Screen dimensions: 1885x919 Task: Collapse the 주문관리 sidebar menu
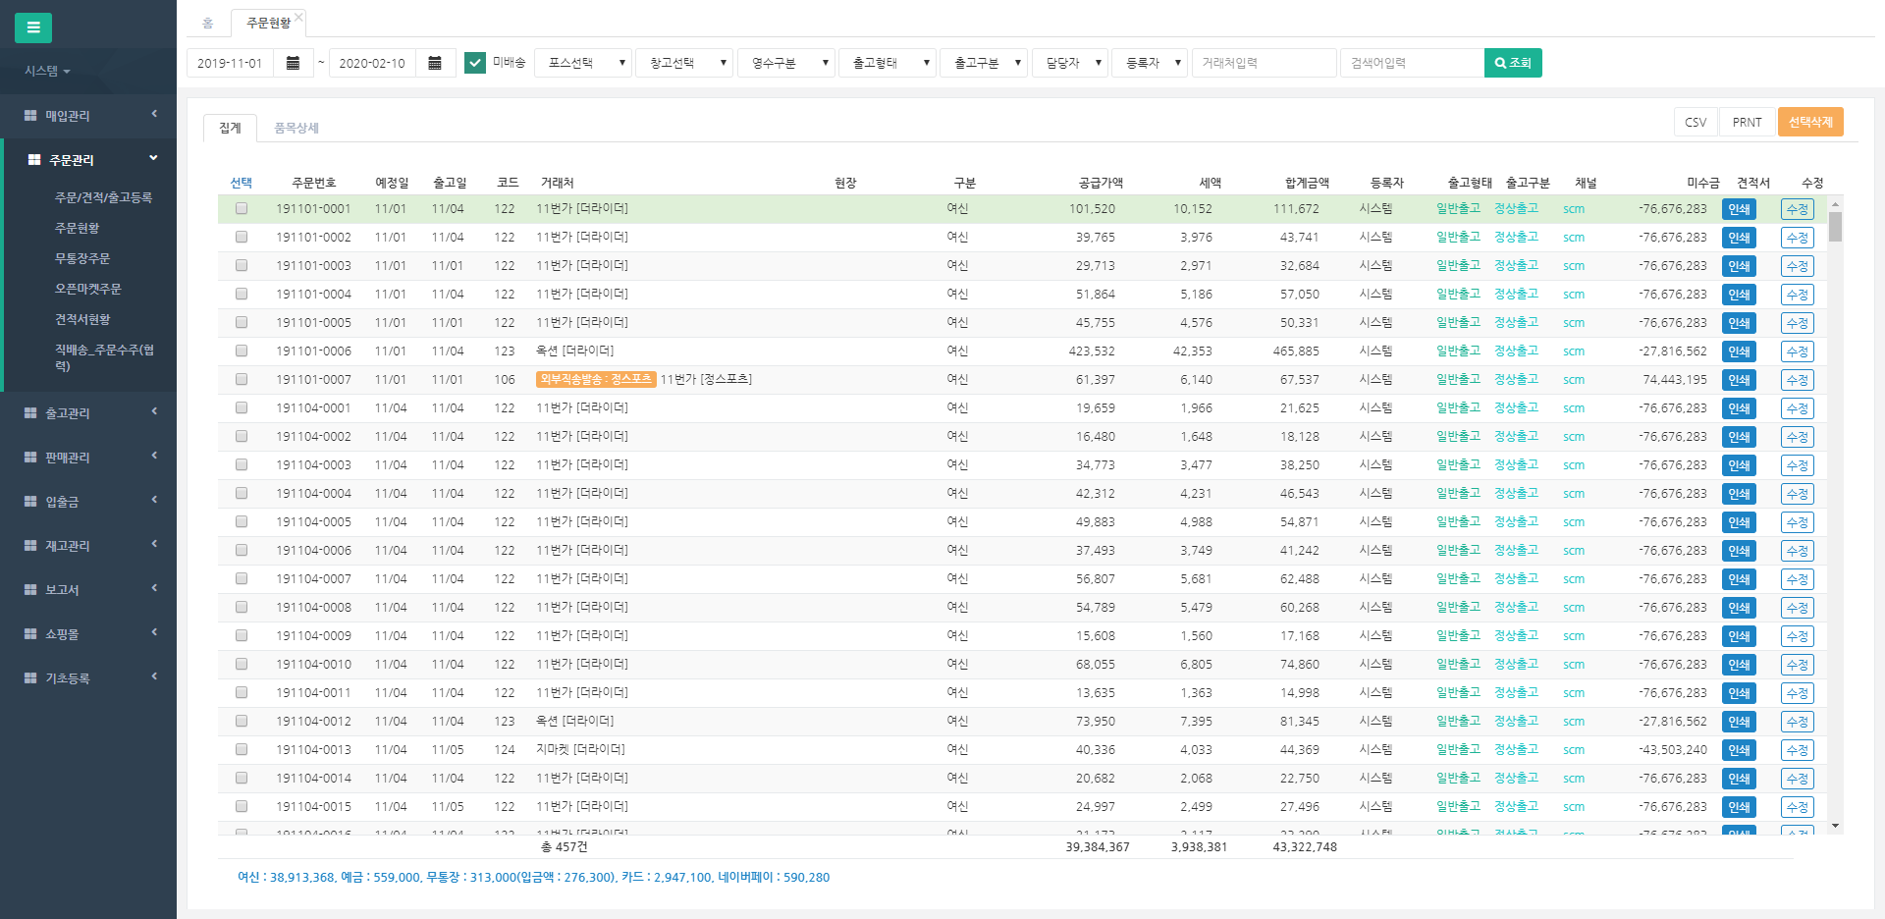(88, 160)
